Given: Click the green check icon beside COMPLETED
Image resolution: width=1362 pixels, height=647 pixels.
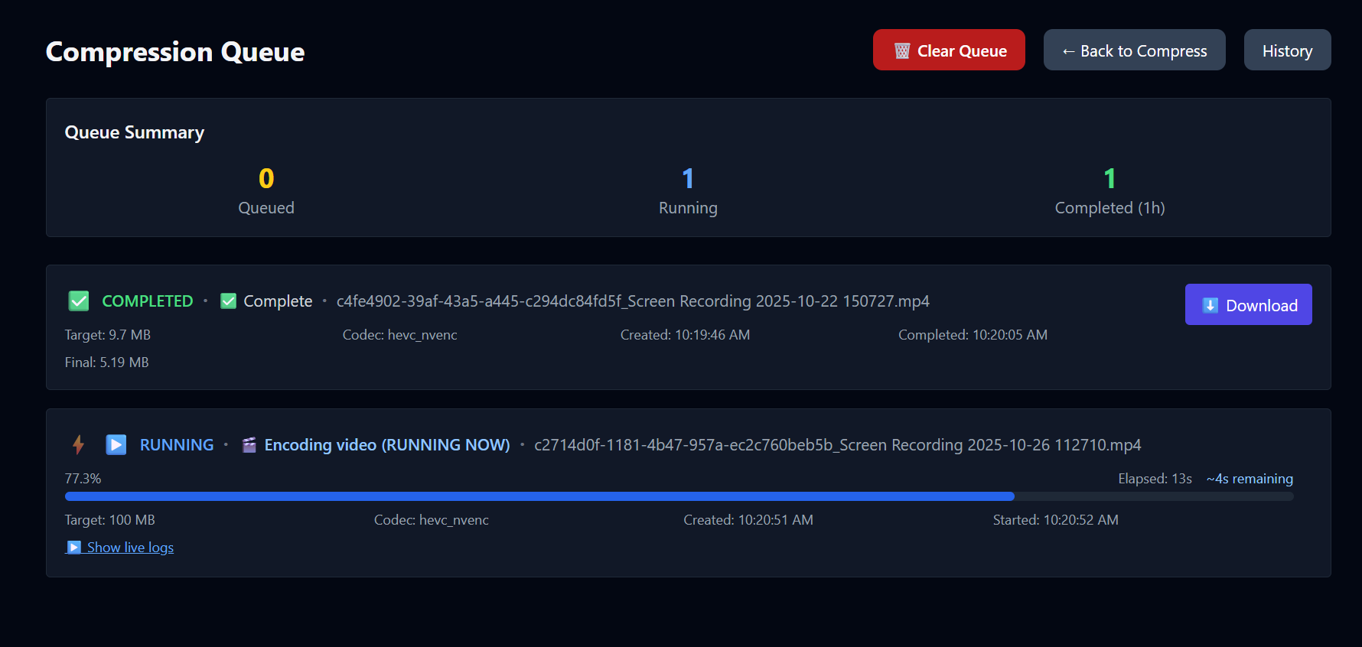Looking at the screenshot, I should 79,301.
